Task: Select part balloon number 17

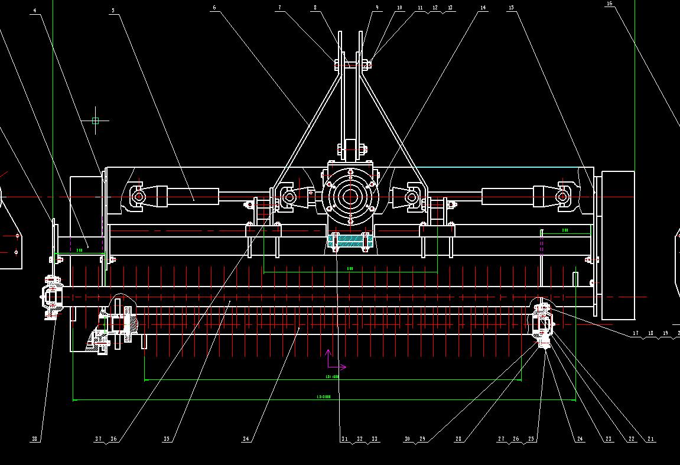Action: (x=635, y=333)
